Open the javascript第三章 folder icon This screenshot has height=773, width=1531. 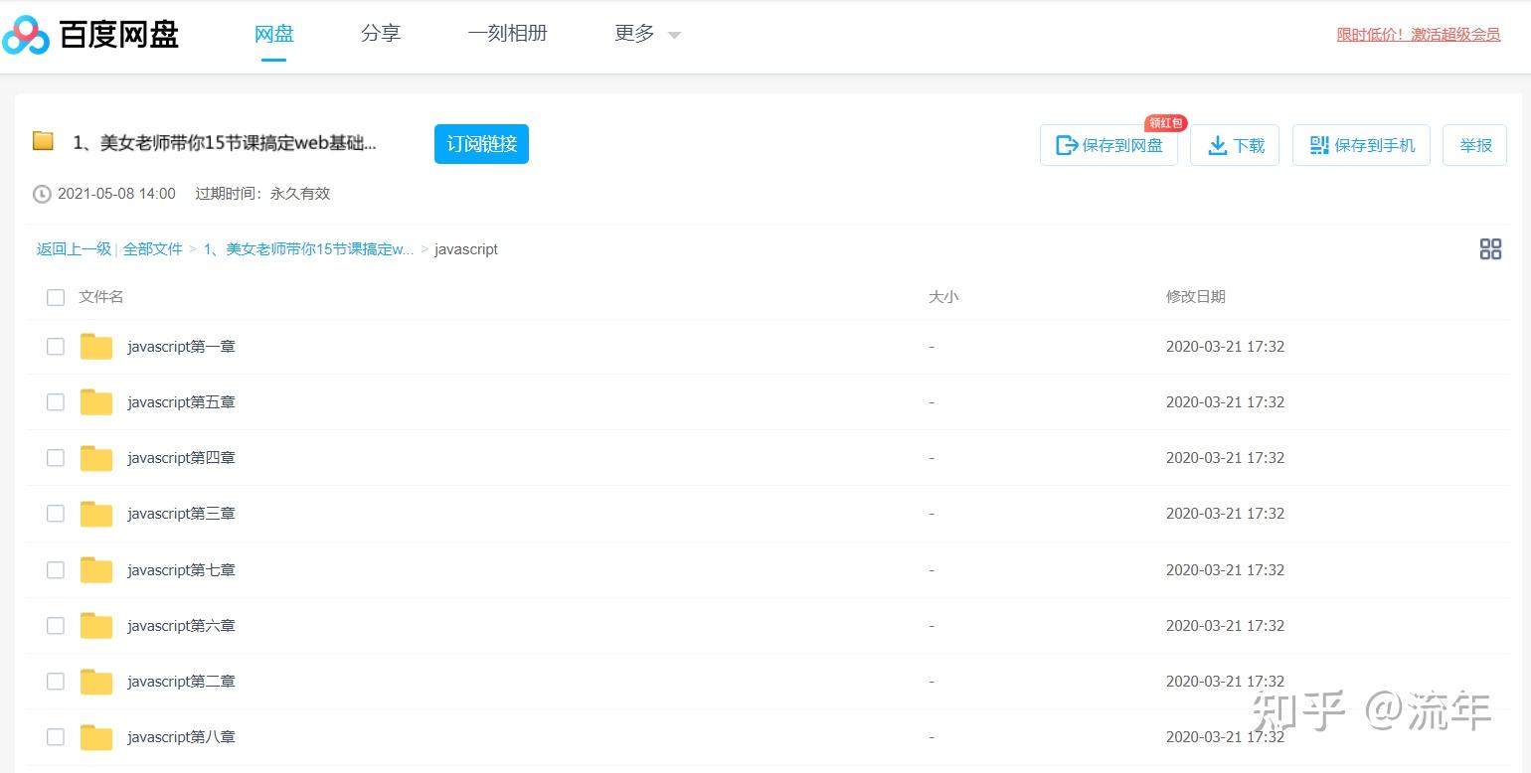click(96, 514)
